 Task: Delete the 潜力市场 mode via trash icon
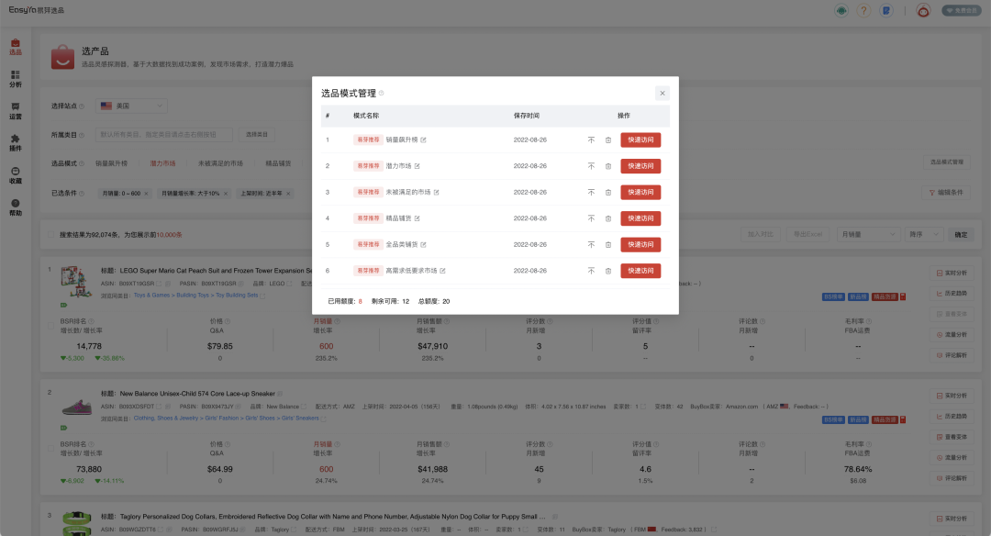608,166
